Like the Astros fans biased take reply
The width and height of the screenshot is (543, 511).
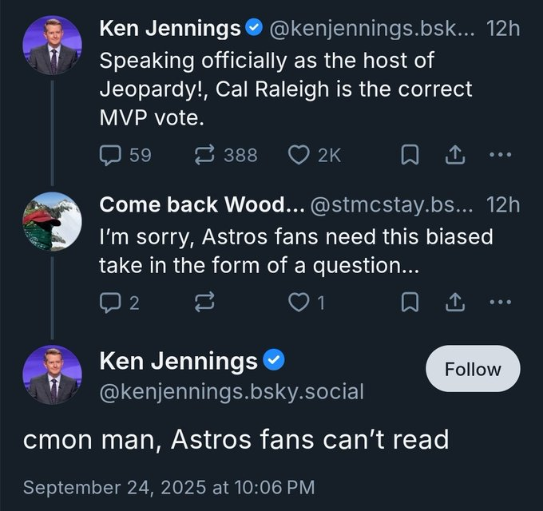coord(307,303)
